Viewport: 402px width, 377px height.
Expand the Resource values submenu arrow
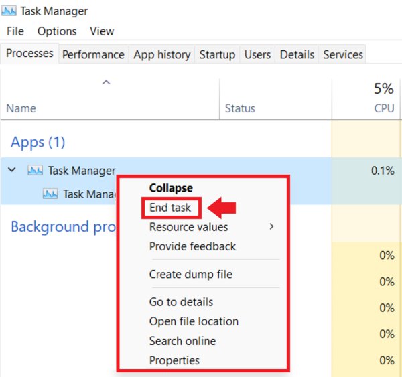tap(271, 227)
